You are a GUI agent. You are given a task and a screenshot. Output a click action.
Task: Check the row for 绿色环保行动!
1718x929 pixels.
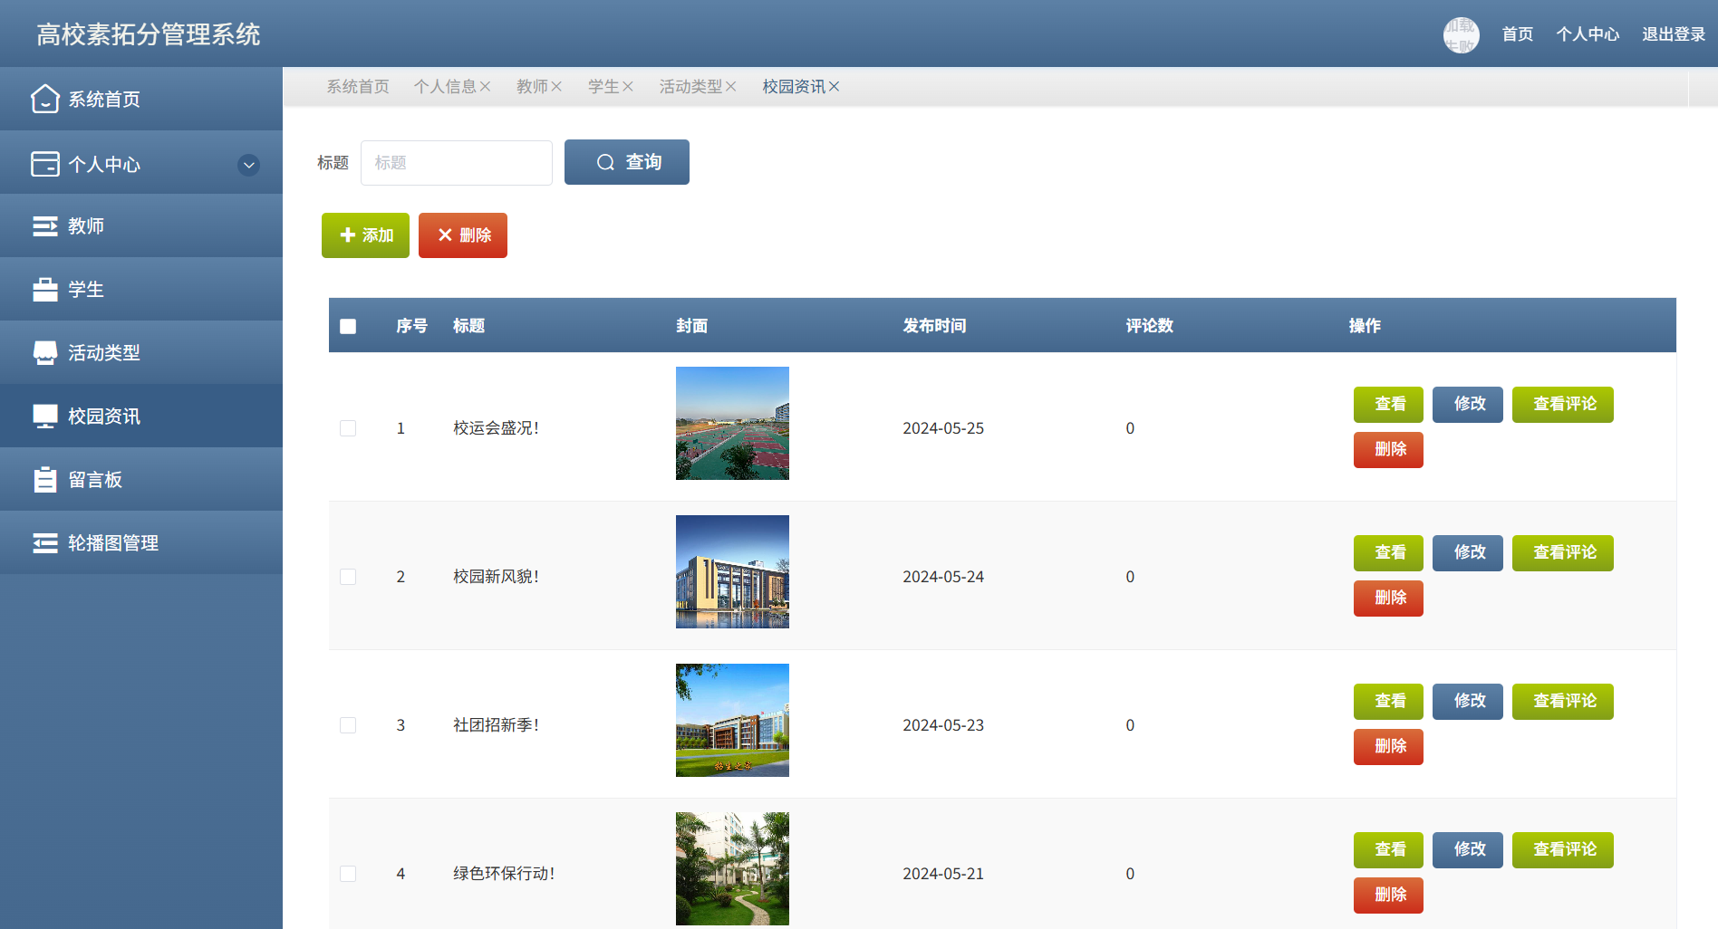point(348,874)
